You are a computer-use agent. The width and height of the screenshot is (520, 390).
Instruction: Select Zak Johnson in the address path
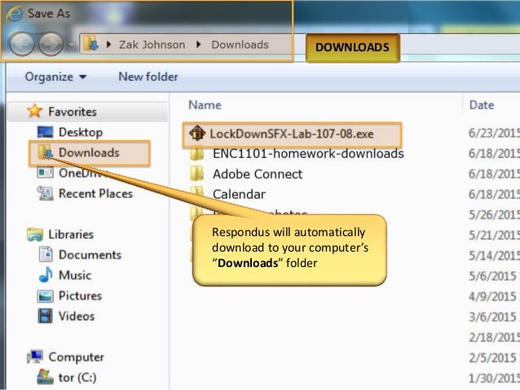(x=152, y=45)
